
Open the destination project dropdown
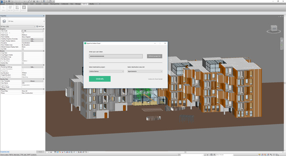point(107,71)
